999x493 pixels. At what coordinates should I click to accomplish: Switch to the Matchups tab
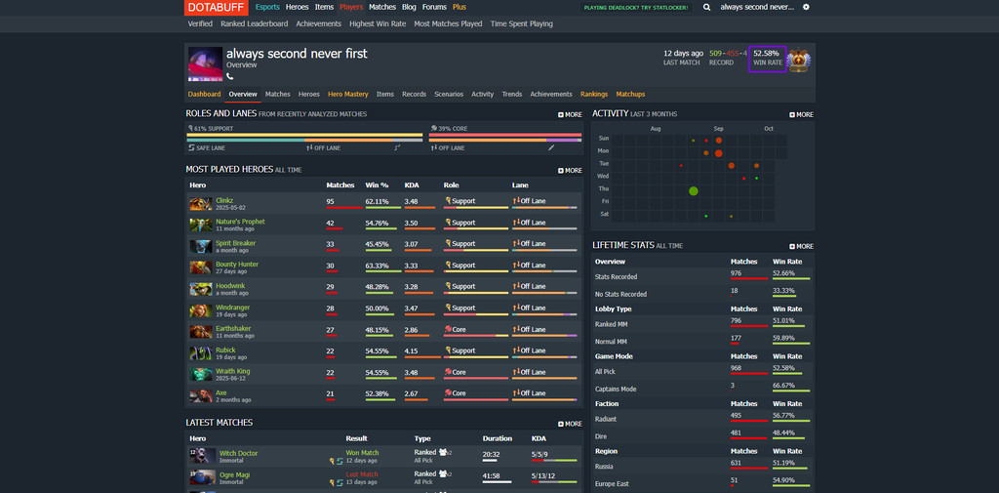630,95
